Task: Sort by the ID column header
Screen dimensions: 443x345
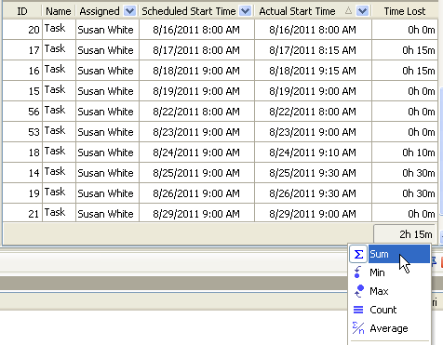Action: [x=22, y=11]
